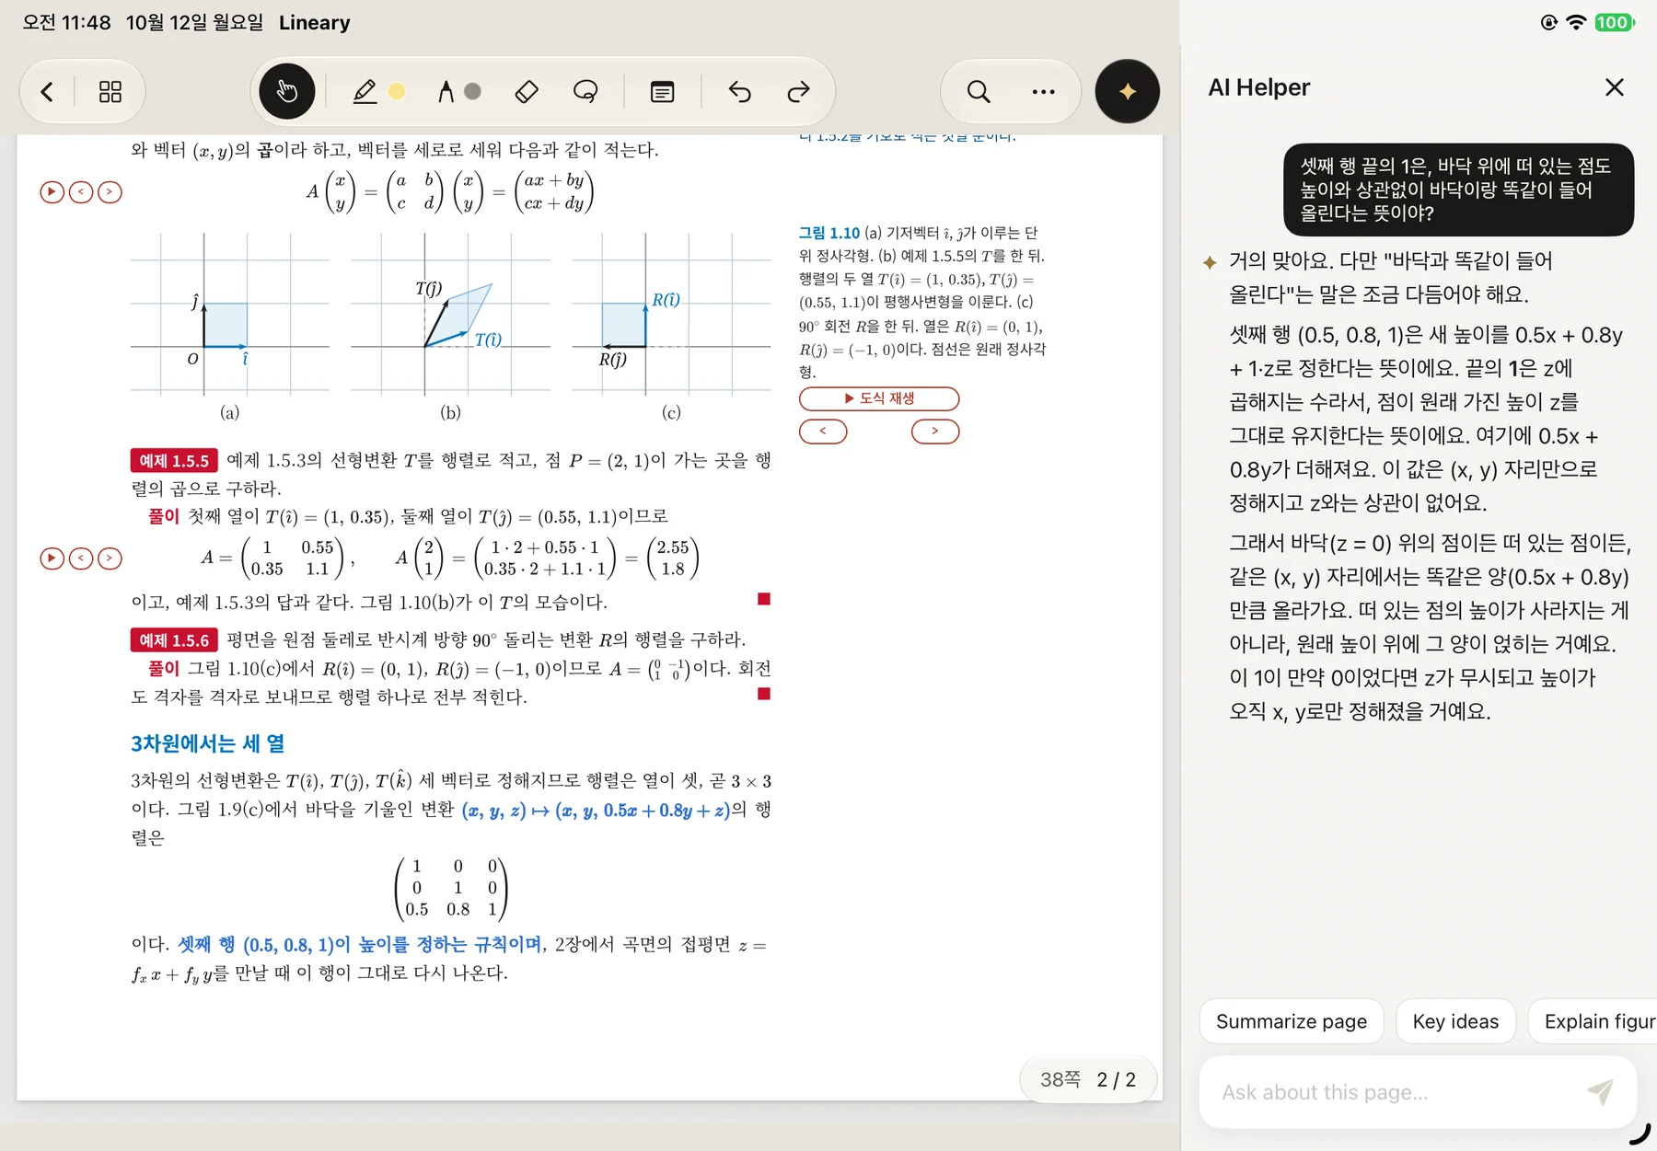Image resolution: width=1657 pixels, height=1151 pixels.
Task: Step forward beside example 1.5.5 solution
Action: 110,558
